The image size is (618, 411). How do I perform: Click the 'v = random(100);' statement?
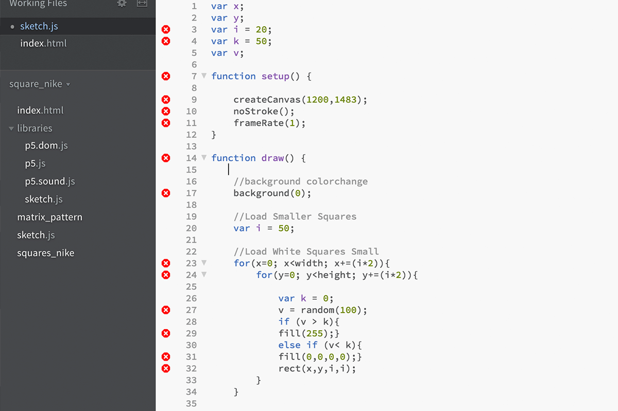323,310
